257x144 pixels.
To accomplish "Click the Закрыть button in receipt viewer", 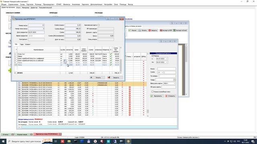I will [115, 78].
